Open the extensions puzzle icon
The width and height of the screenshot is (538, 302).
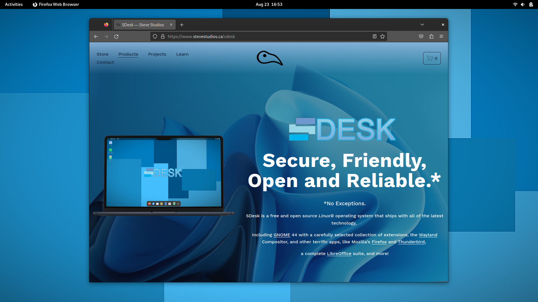[x=431, y=36]
